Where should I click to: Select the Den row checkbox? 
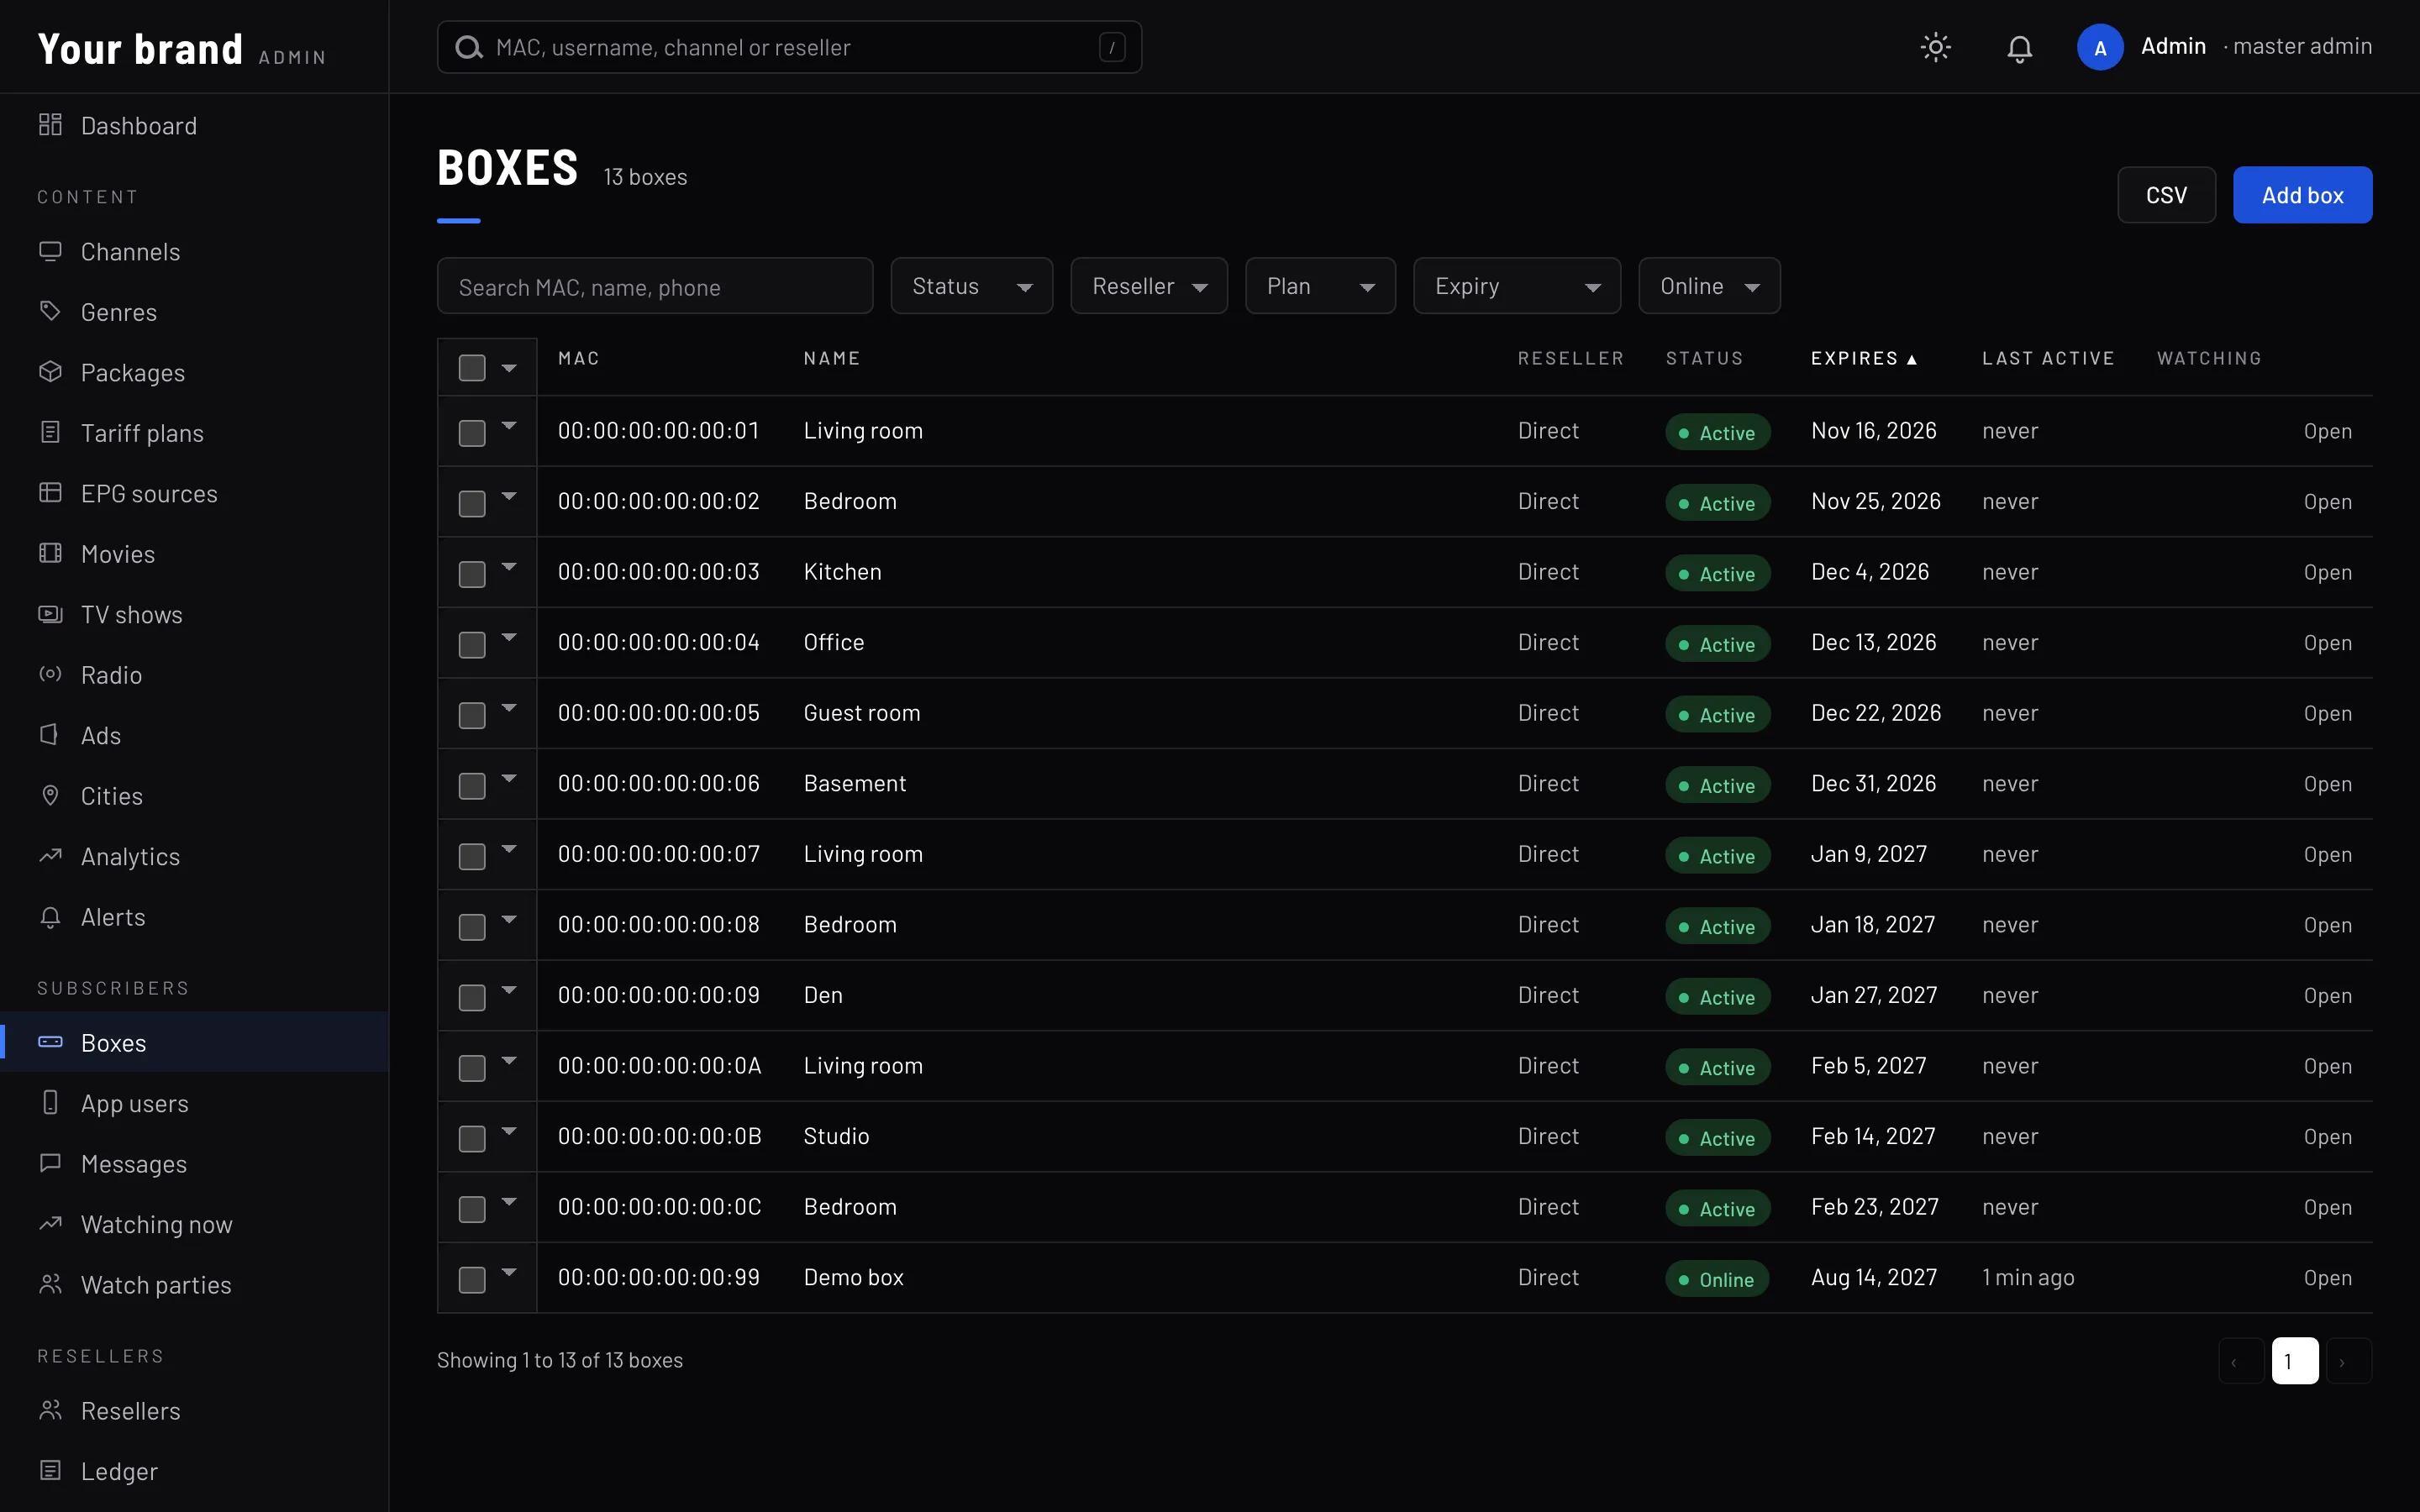pyautogui.click(x=472, y=997)
